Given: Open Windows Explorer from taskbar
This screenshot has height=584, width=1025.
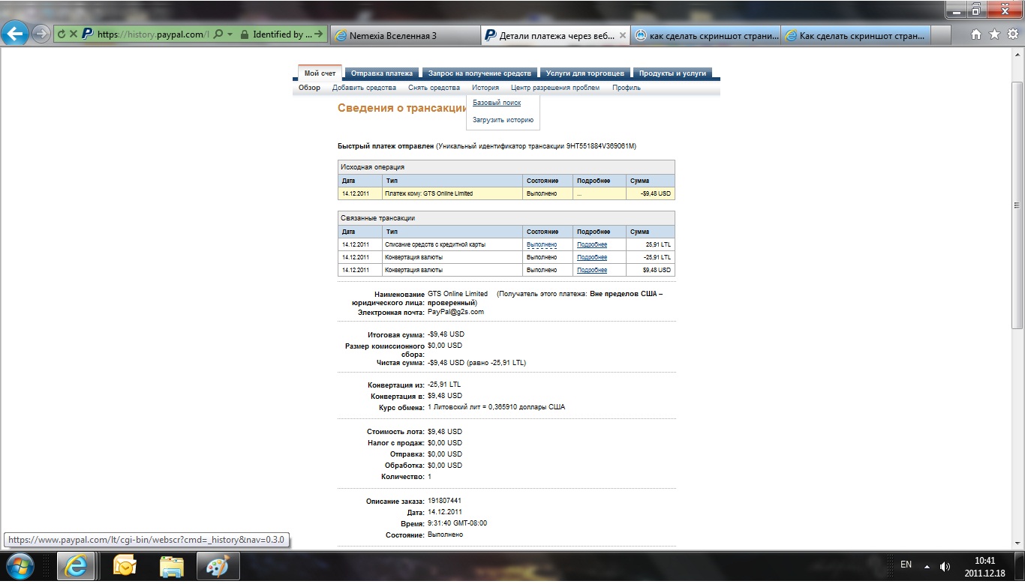Looking at the screenshot, I should (172, 565).
